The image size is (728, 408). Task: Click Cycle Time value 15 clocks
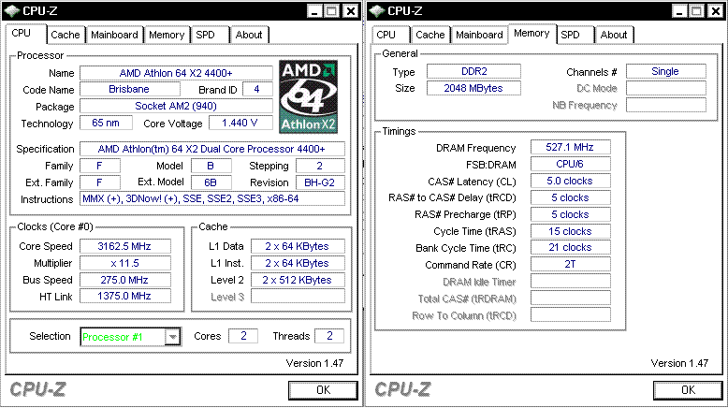(x=570, y=231)
